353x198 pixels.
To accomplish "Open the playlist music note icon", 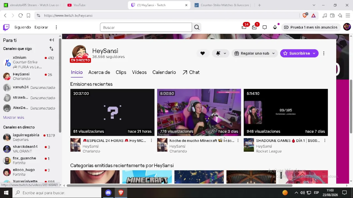I will pyautogui.click(x=325, y=15).
